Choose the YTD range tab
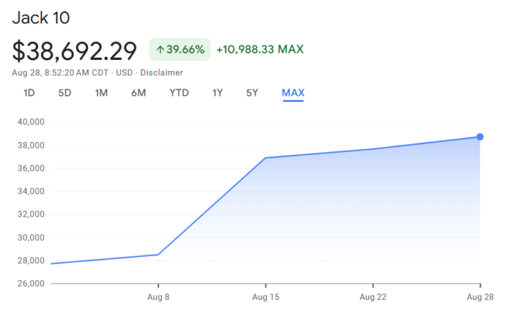This screenshot has width=507, height=311. [x=179, y=93]
